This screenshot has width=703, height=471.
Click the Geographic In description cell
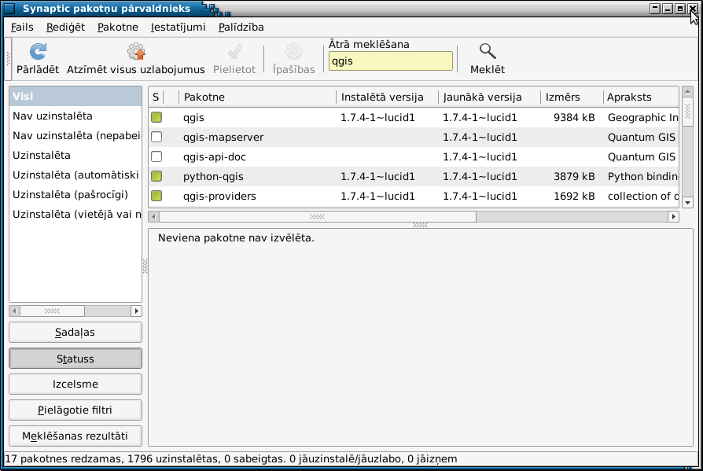coord(643,117)
